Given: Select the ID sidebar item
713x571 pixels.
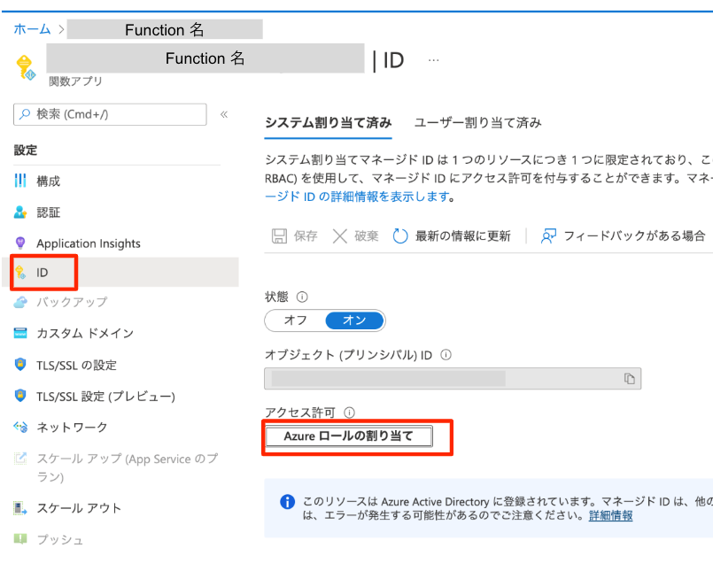Looking at the screenshot, I should click(43, 273).
